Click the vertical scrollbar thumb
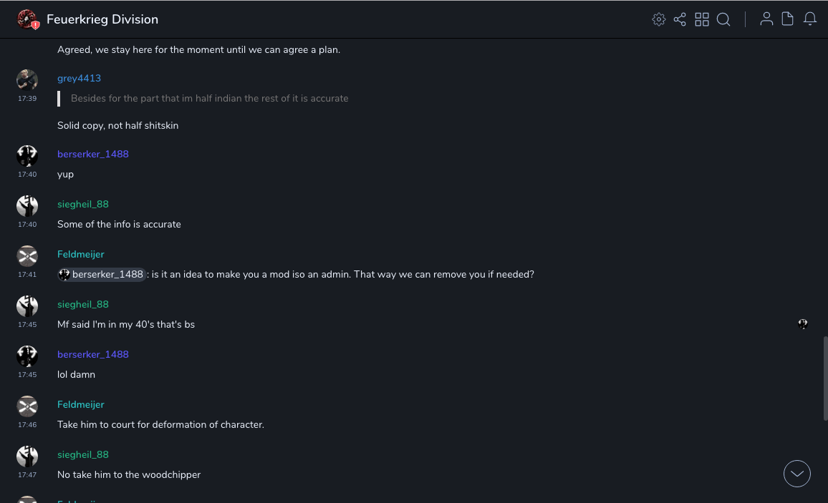The width and height of the screenshot is (828, 503). tap(824, 378)
